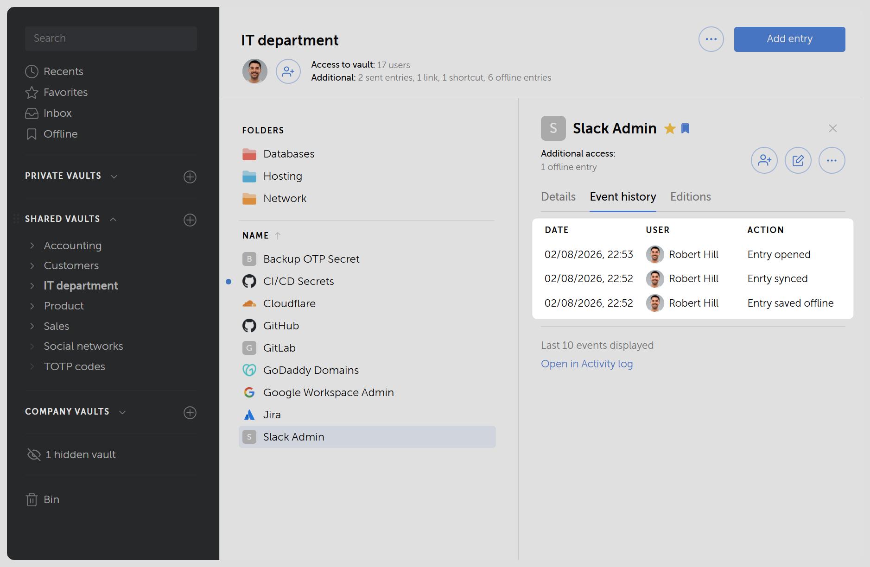Expand the Accounting vault chevron
The image size is (870, 567).
tap(32, 246)
